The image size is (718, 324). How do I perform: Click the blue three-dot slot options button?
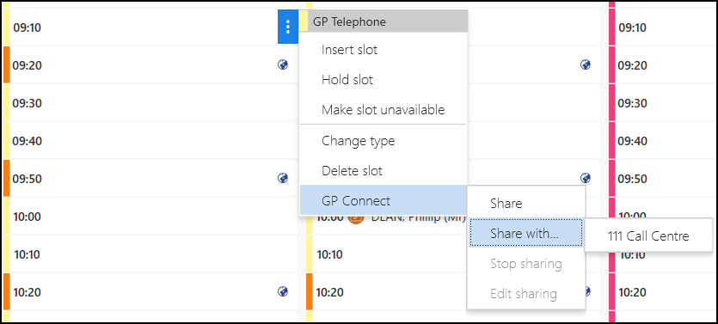click(x=288, y=27)
